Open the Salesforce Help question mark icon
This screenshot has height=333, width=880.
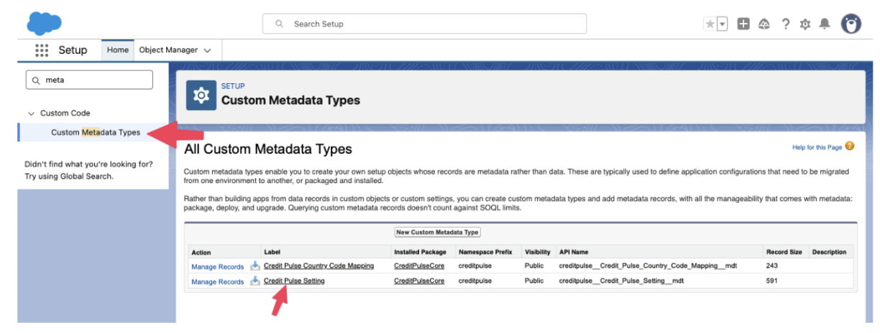(786, 24)
